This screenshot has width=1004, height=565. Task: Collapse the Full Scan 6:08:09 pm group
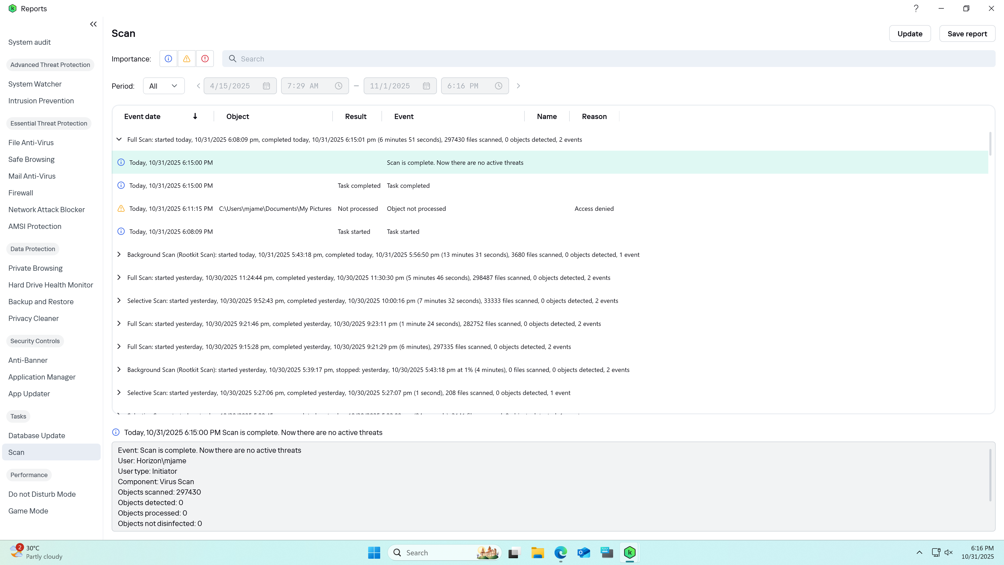(x=119, y=139)
